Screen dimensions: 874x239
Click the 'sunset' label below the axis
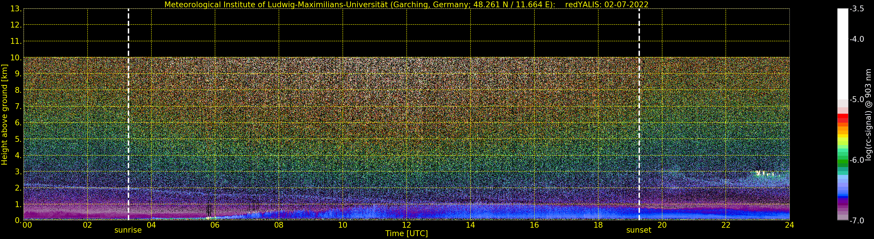click(x=639, y=230)
